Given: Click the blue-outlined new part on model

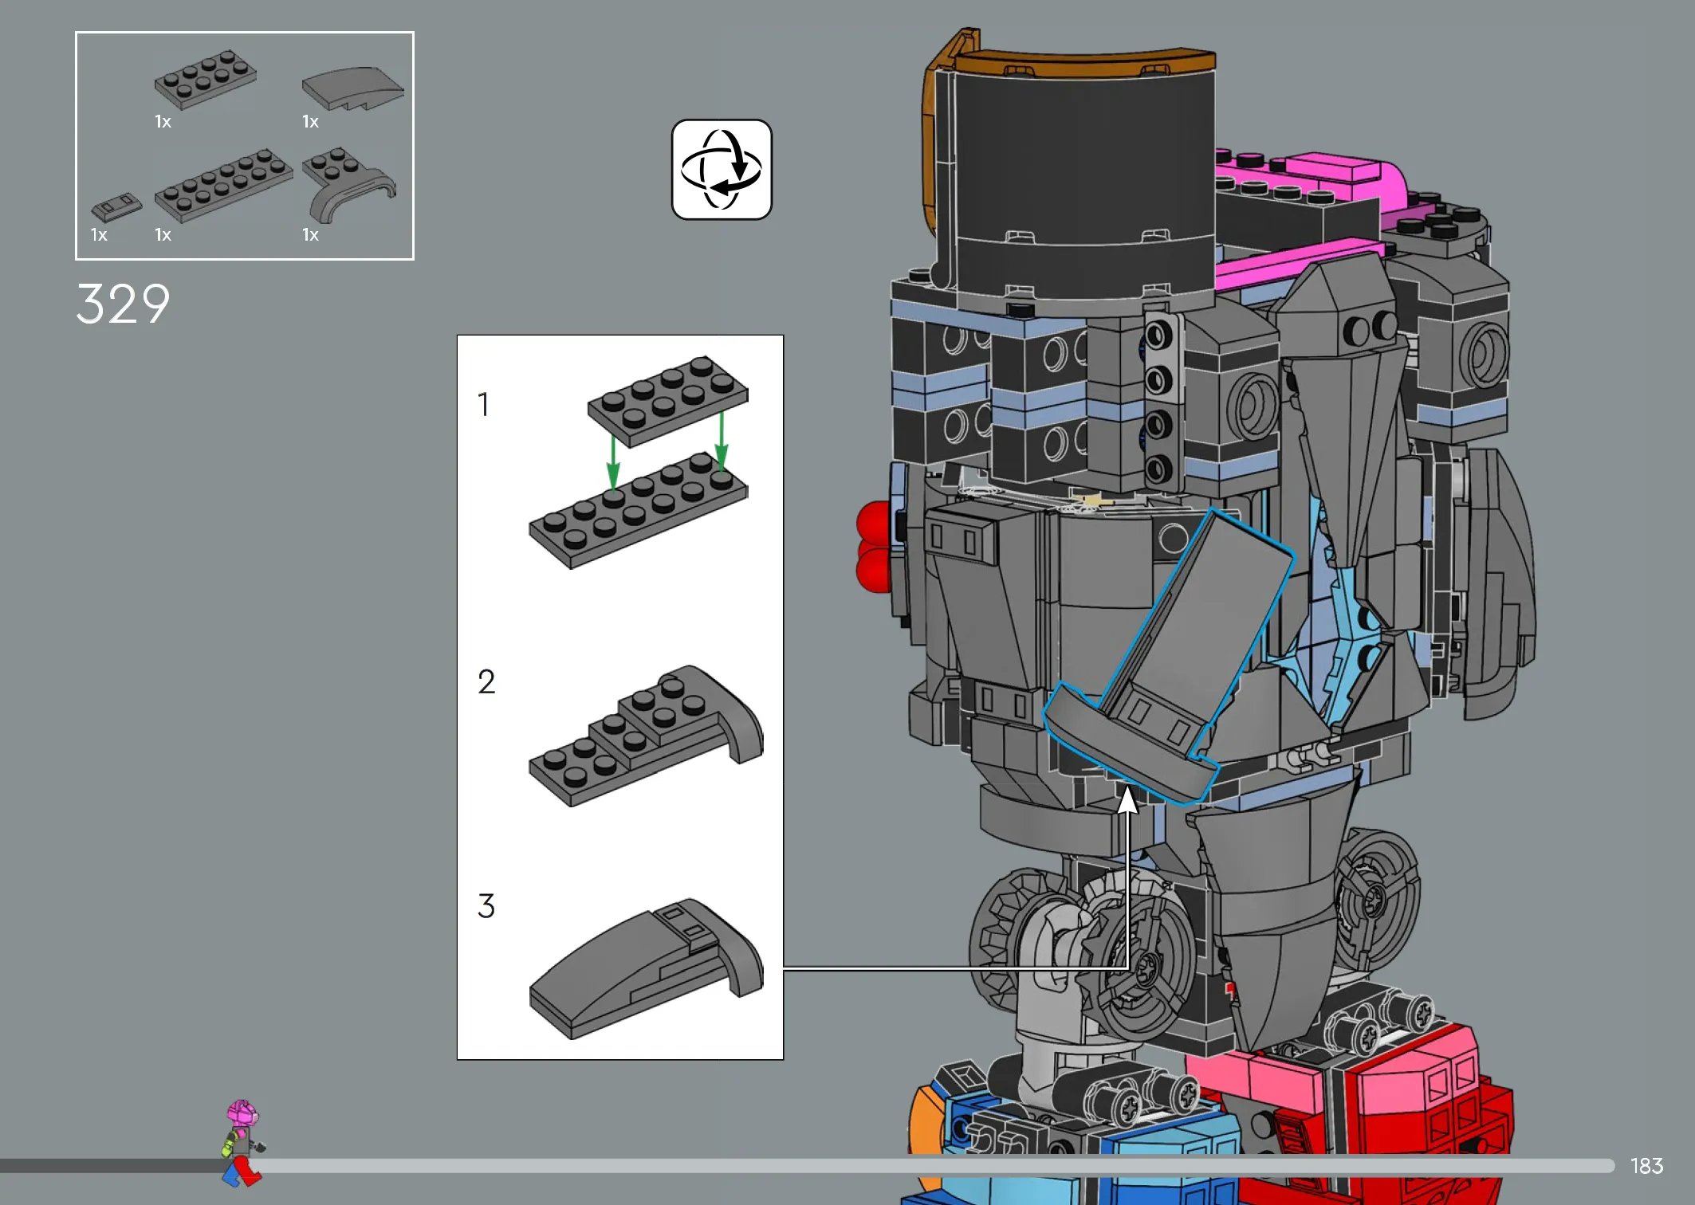Looking at the screenshot, I should pos(1168,657).
